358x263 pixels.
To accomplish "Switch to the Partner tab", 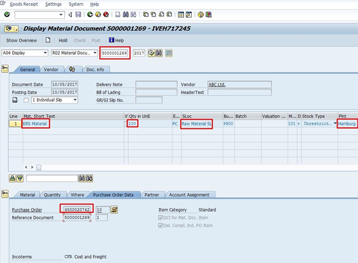I will [152, 195].
